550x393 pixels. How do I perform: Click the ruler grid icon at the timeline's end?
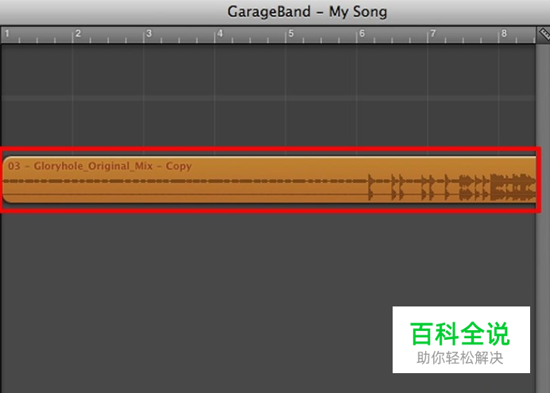pos(544,34)
